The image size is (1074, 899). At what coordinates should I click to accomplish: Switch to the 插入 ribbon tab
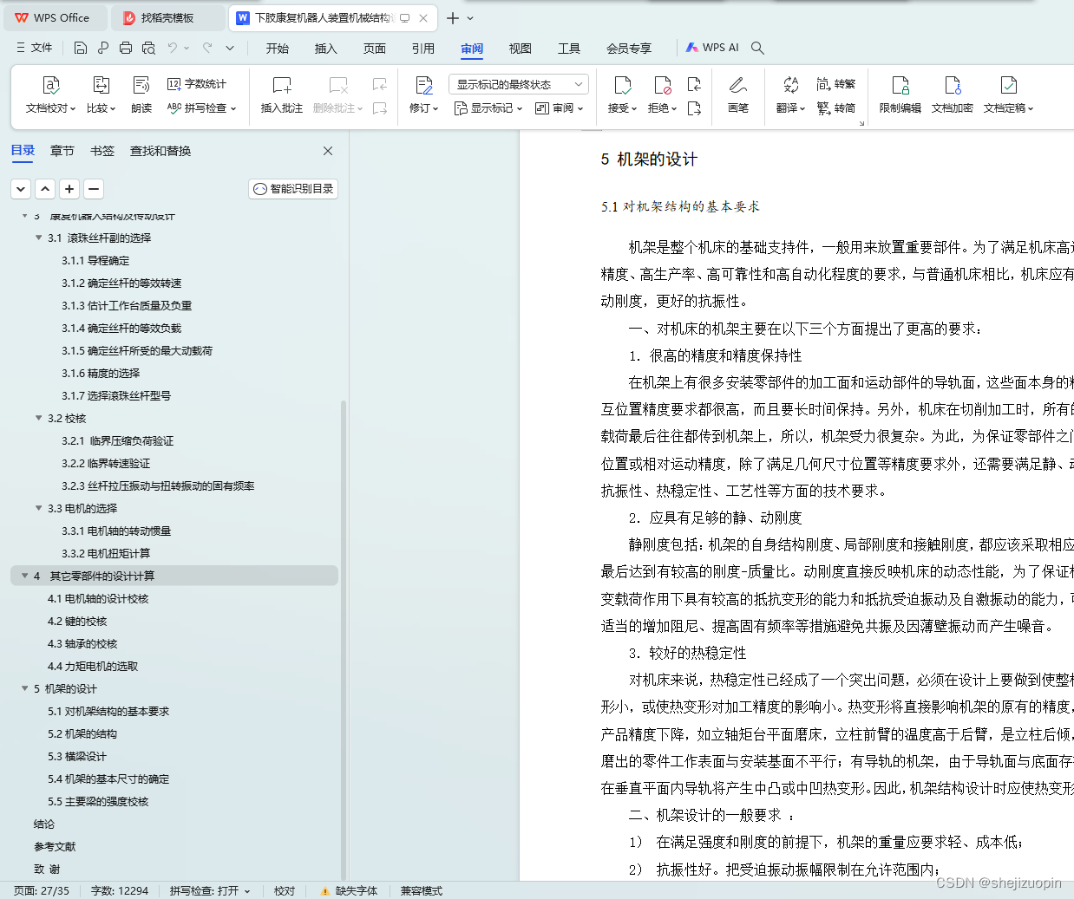(326, 49)
